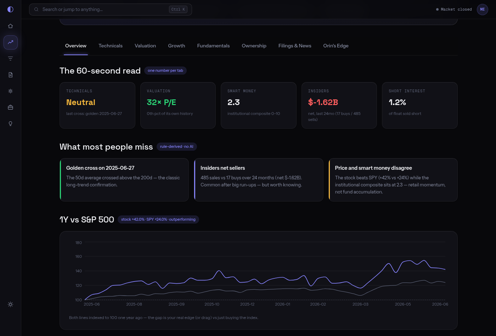Click the ME profile avatar

tap(482, 9)
